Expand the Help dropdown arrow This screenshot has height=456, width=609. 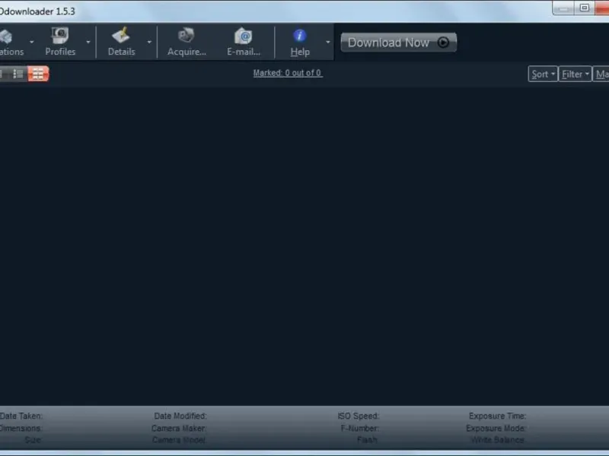click(x=328, y=42)
